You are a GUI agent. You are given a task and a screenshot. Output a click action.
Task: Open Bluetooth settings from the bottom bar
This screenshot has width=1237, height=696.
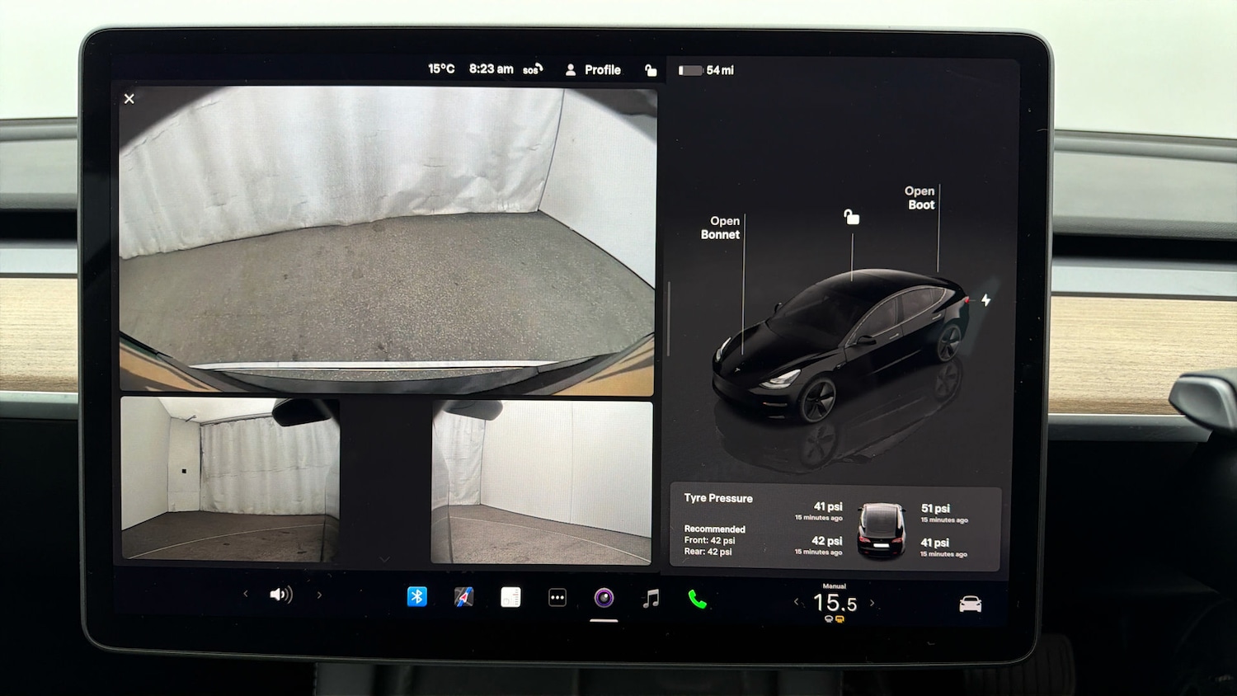pyautogui.click(x=417, y=595)
